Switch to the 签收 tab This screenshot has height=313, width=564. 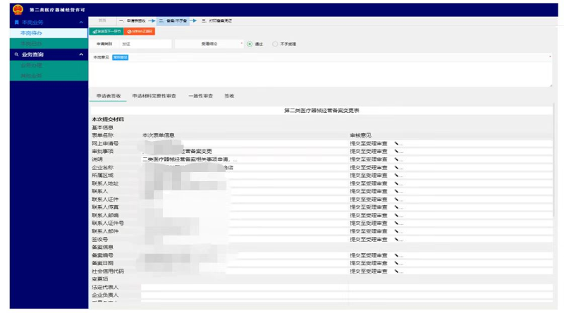[229, 96]
